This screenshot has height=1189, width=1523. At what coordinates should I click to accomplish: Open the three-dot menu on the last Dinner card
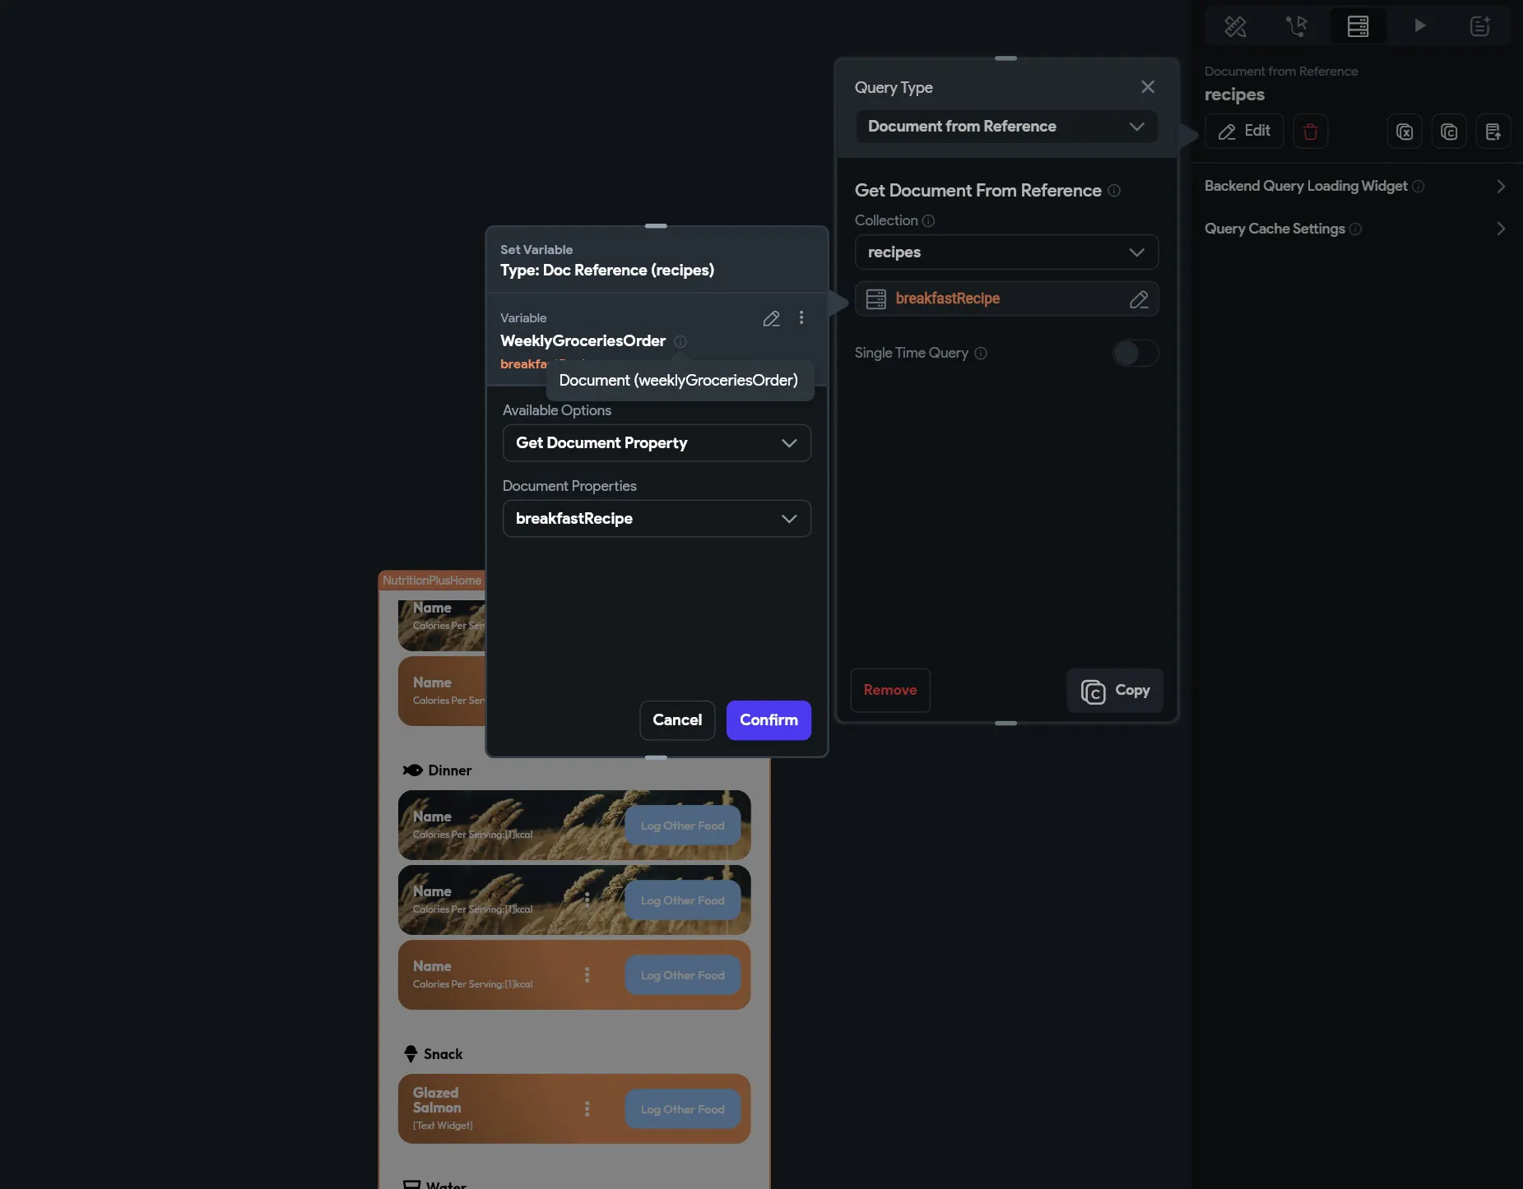(587, 975)
